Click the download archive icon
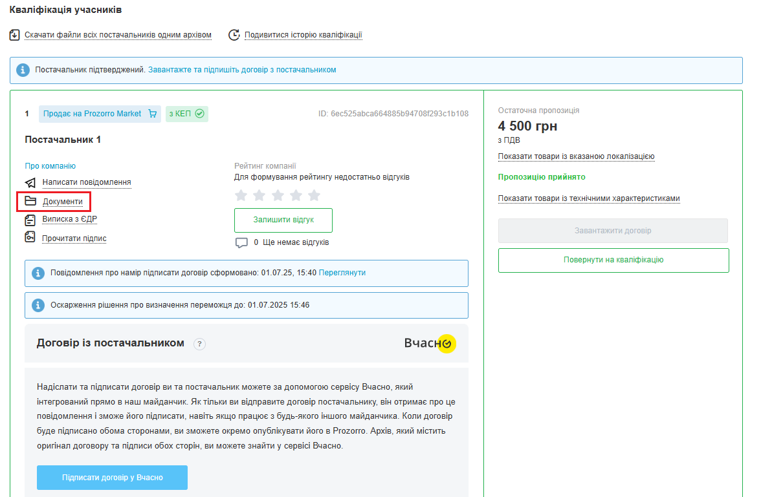761x497 pixels. tap(15, 35)
